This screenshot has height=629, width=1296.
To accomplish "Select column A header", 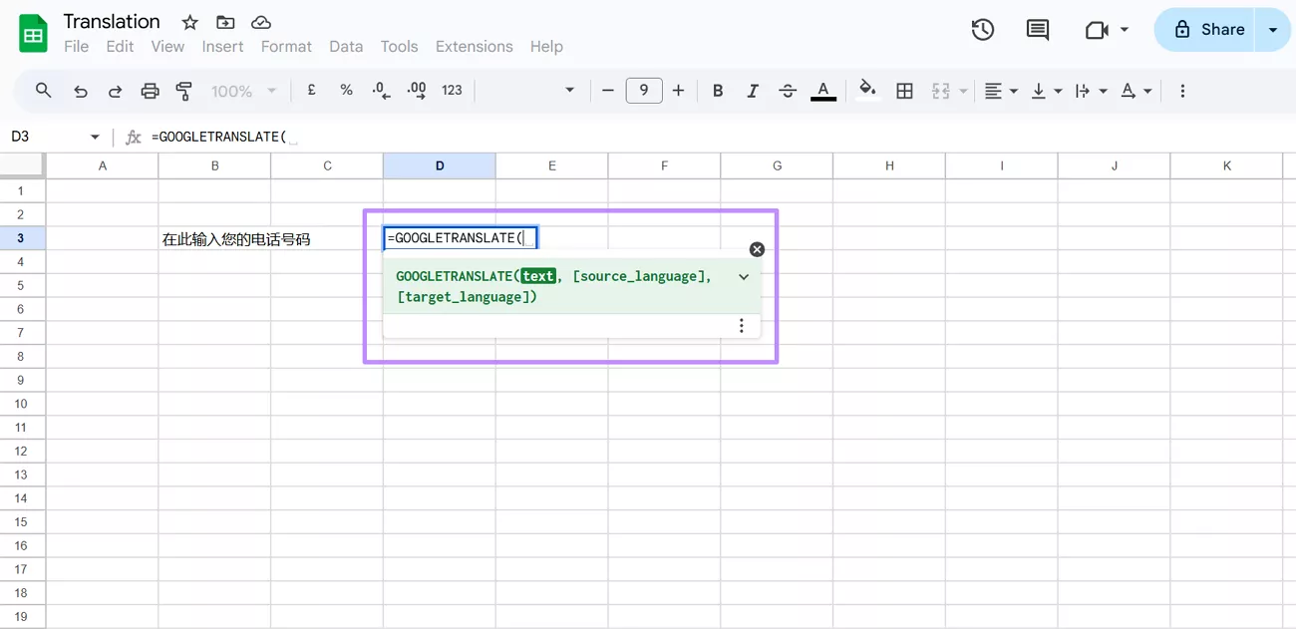I will coord(103,165).
